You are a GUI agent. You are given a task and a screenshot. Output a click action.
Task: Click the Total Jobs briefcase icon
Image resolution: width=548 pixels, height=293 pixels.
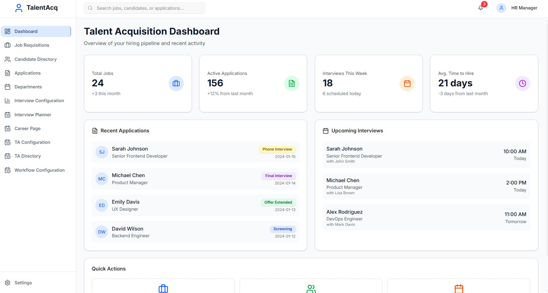[x=176, y=83]
